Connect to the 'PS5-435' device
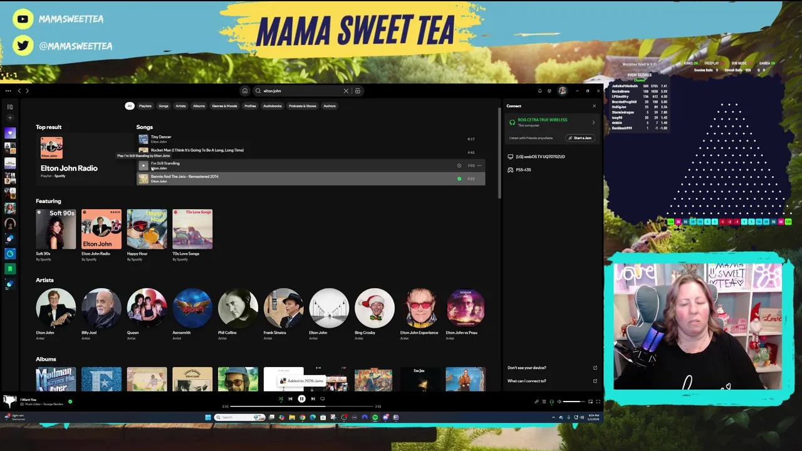The width and height of the screenshot is (802, 451). pyautogui.click(x=519, y=170)
